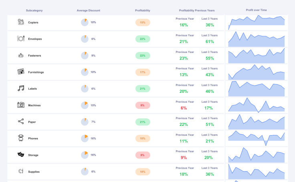Click the Supplies row icon
295x182 pixels.
[21, 172]
